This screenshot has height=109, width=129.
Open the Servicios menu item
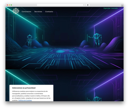pyautogui.click(x=38, y=12)
